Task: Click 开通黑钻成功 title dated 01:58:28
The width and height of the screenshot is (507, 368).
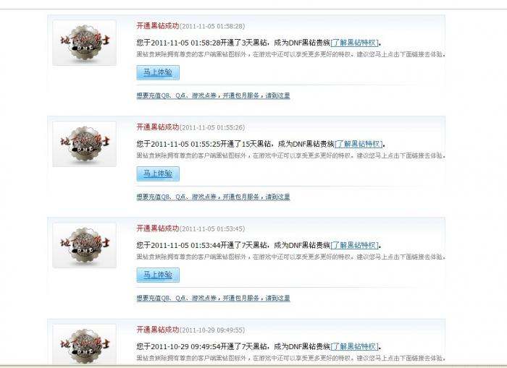Action: click(x=157, y=26)
